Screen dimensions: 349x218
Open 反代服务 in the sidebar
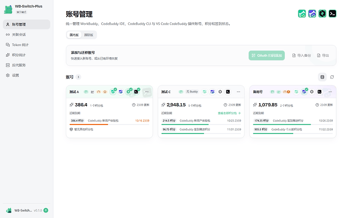(26, 65)
